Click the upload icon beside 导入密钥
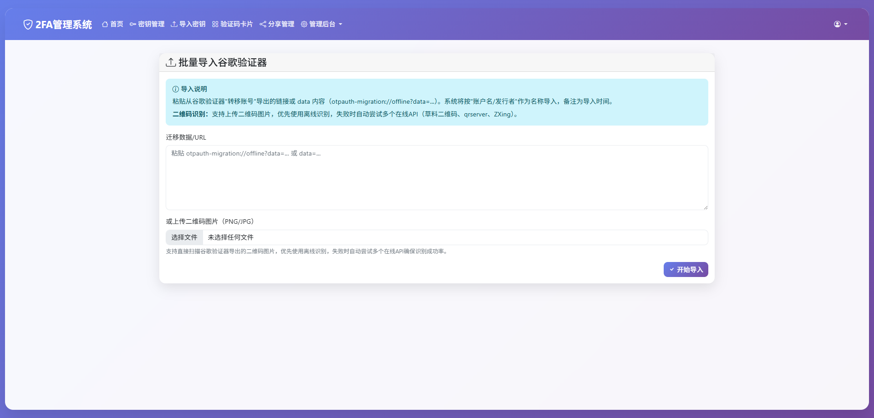Viewport: 874px width, 418px height. (174, 24)
